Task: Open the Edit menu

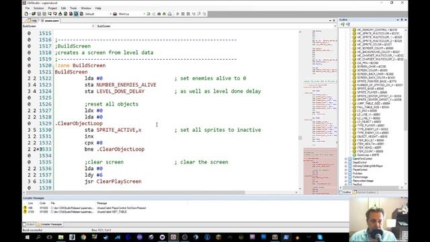Action: pos(63,8)
